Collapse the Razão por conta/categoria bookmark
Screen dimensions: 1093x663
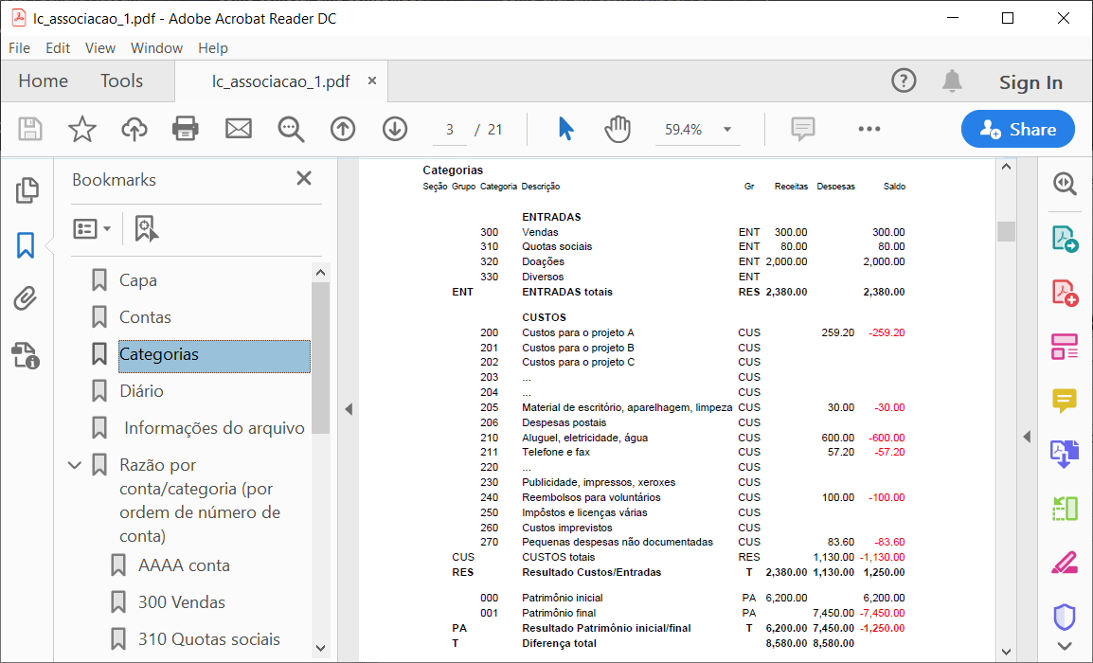click(75, 465)
